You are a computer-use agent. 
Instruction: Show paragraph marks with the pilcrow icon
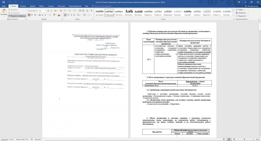point(92,11)
